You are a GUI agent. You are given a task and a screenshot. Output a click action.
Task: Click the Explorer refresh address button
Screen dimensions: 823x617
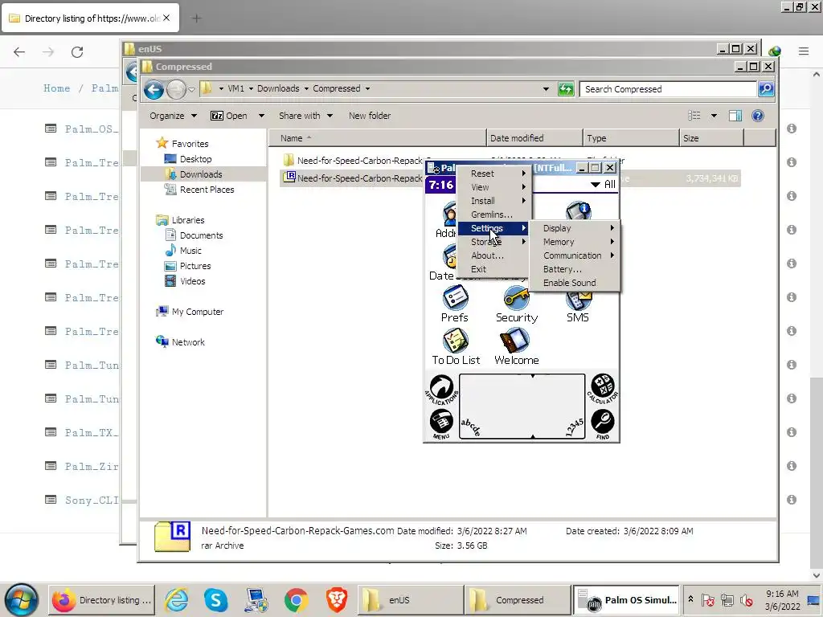[x=566, y=89]
